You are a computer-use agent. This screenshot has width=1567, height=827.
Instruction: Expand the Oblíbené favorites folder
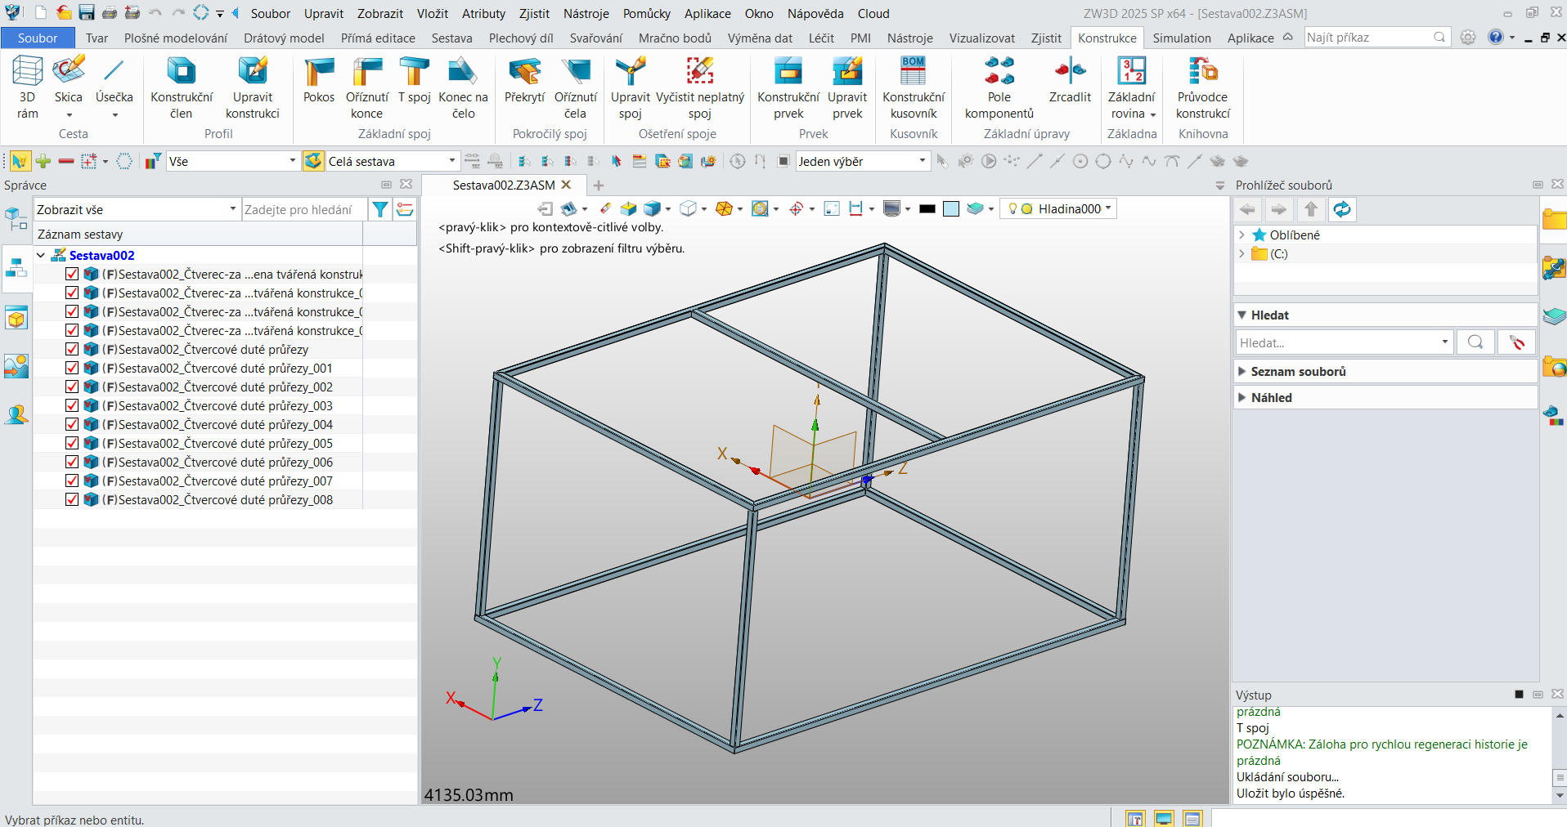(x=1241, y=235)
